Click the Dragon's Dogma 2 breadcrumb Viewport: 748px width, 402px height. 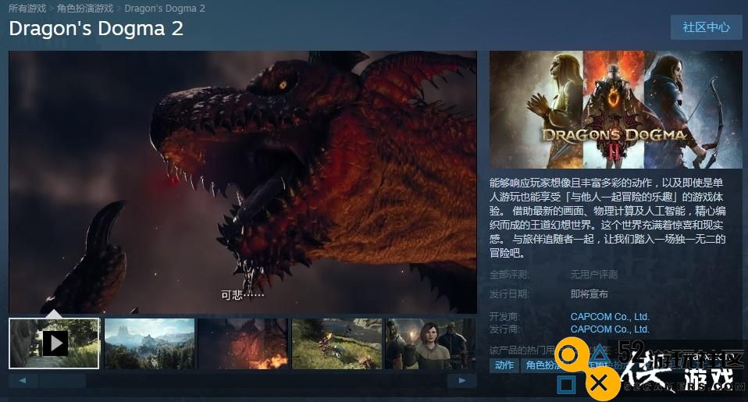click(165, 8)
